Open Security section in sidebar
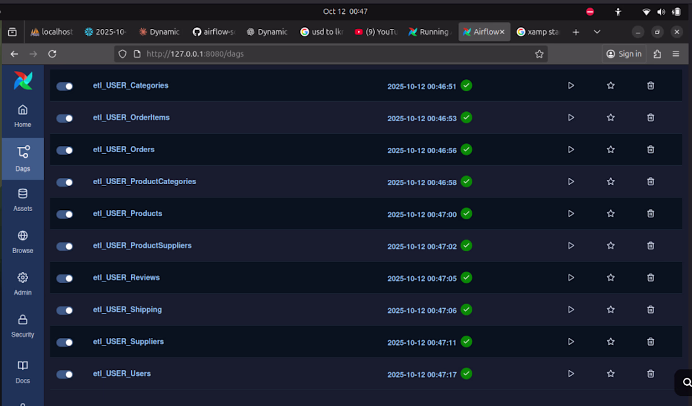 [23, 326]
